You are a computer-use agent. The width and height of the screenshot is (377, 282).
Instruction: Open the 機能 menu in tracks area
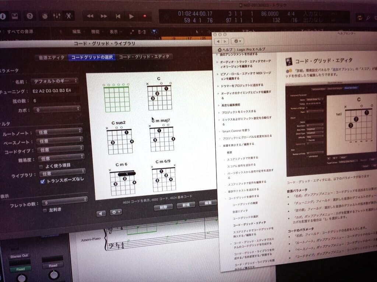[95, 32]
